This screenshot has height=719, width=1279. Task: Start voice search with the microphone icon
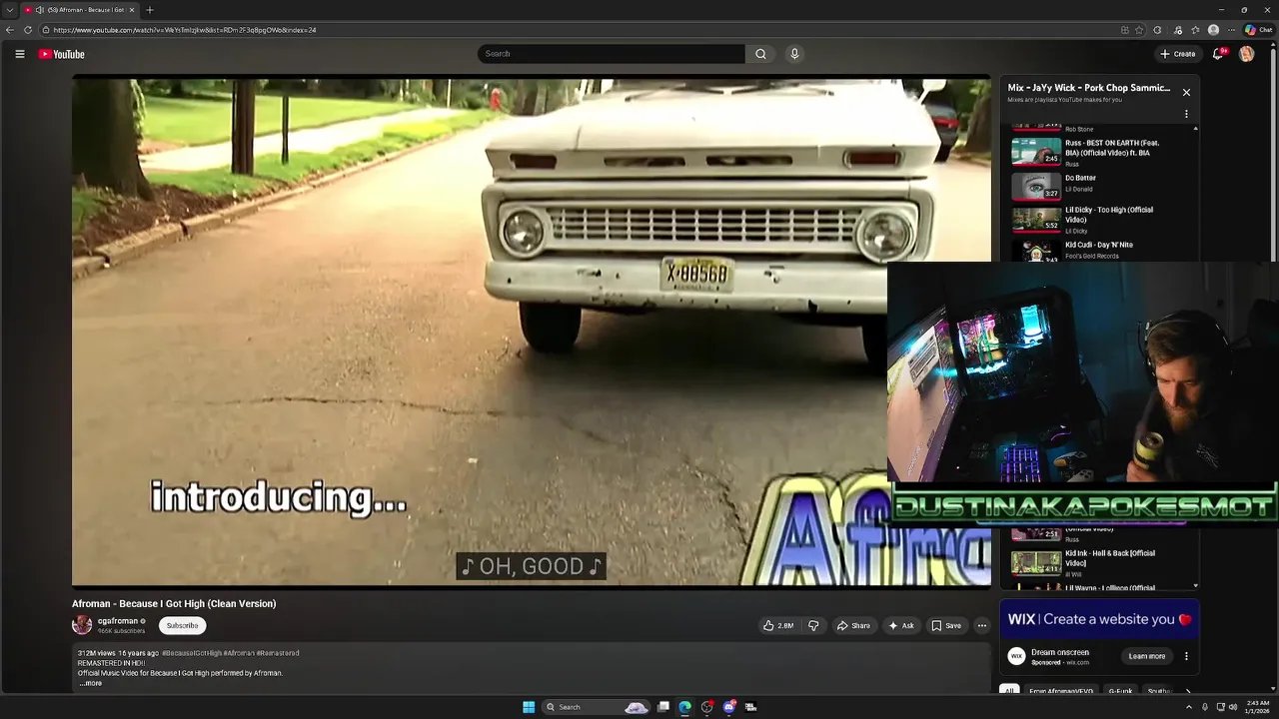pyautogui.click(x=794, y=54)
